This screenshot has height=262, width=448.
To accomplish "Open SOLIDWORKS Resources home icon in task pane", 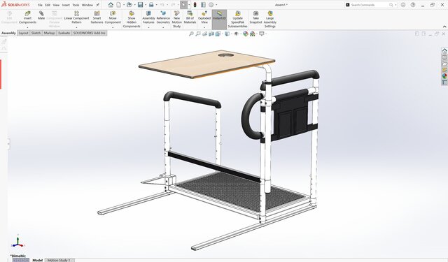I will click(x=444, y=51).
